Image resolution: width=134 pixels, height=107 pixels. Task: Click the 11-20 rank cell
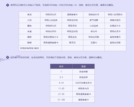[61, 88]
